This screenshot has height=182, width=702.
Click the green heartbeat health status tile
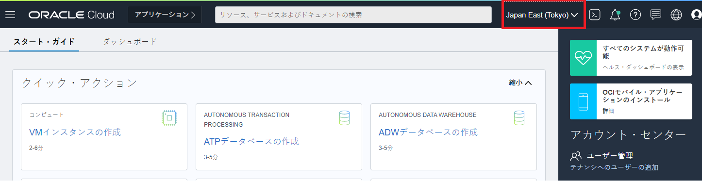pos(583,58)
